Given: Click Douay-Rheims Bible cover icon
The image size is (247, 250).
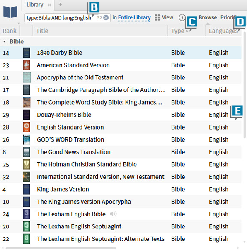Looking at the screenshot, I should [x=27, y=115].
